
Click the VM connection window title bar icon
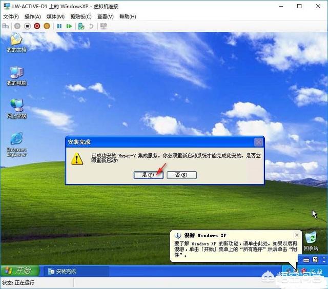(7, 6)
